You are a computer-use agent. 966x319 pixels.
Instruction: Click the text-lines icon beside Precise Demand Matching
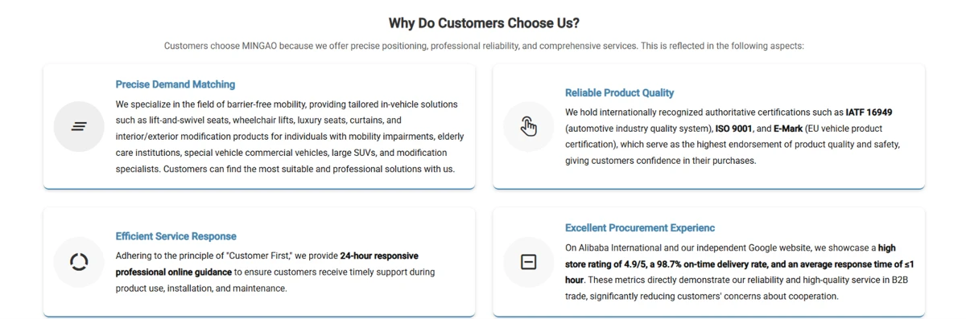coord(79,126)
